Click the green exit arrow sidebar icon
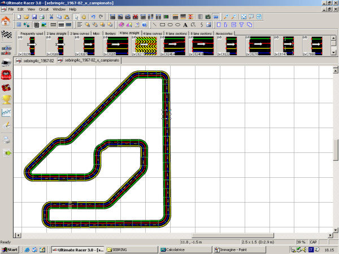This screenshot has height=254, width=339. coord(7,152)
